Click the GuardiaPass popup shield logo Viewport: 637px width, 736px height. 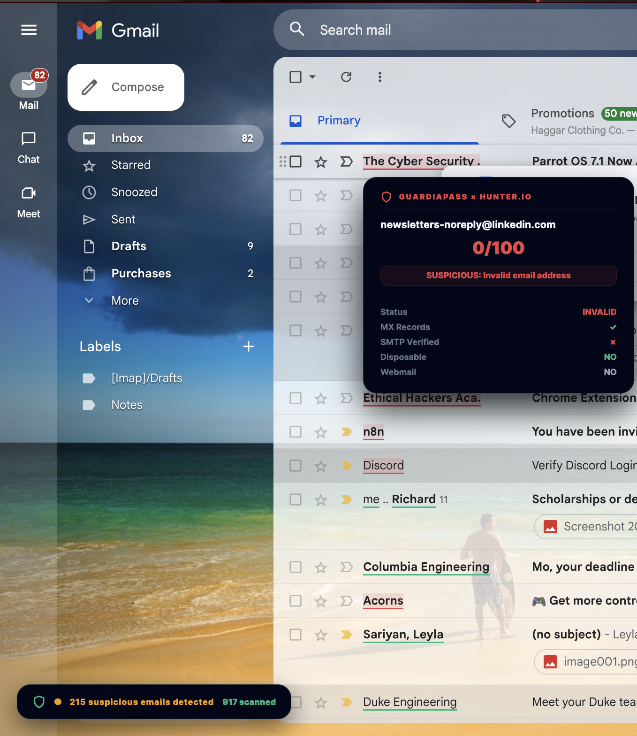pos(387,197)
